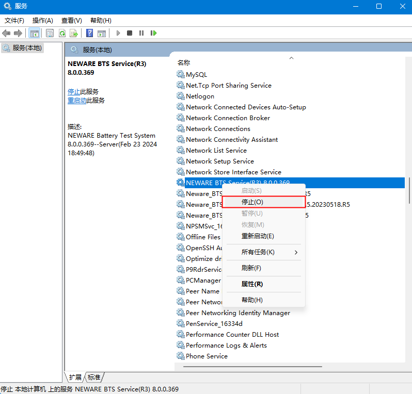Switch to the 标准 tab

click(94, 377)
